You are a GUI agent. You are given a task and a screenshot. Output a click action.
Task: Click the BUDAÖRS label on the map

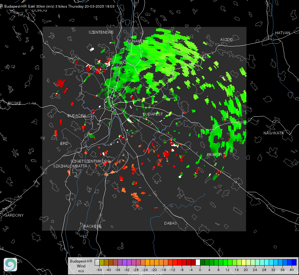tap(77, 116)
